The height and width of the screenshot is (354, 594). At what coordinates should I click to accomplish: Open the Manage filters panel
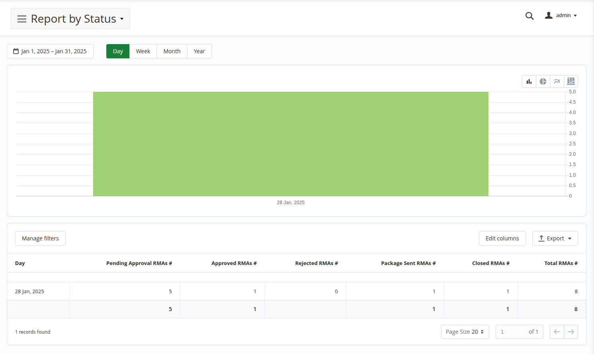(40, 238)
